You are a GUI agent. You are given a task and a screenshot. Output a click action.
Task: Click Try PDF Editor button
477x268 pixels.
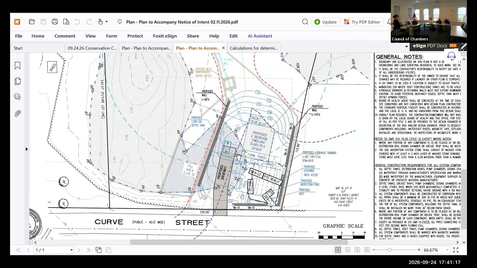[362, 22]
